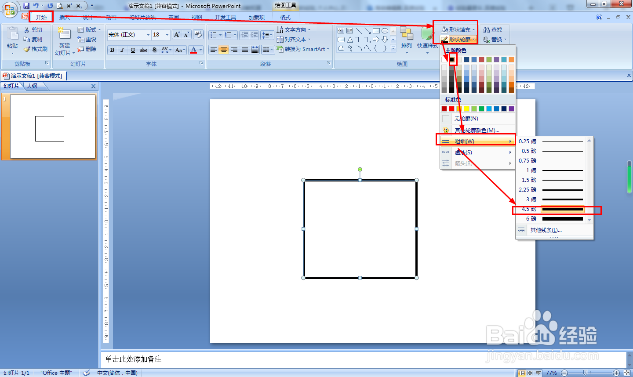Click the 替换 replace button
The height and width of the screenshot is (377, 633).
coord(495,40)
